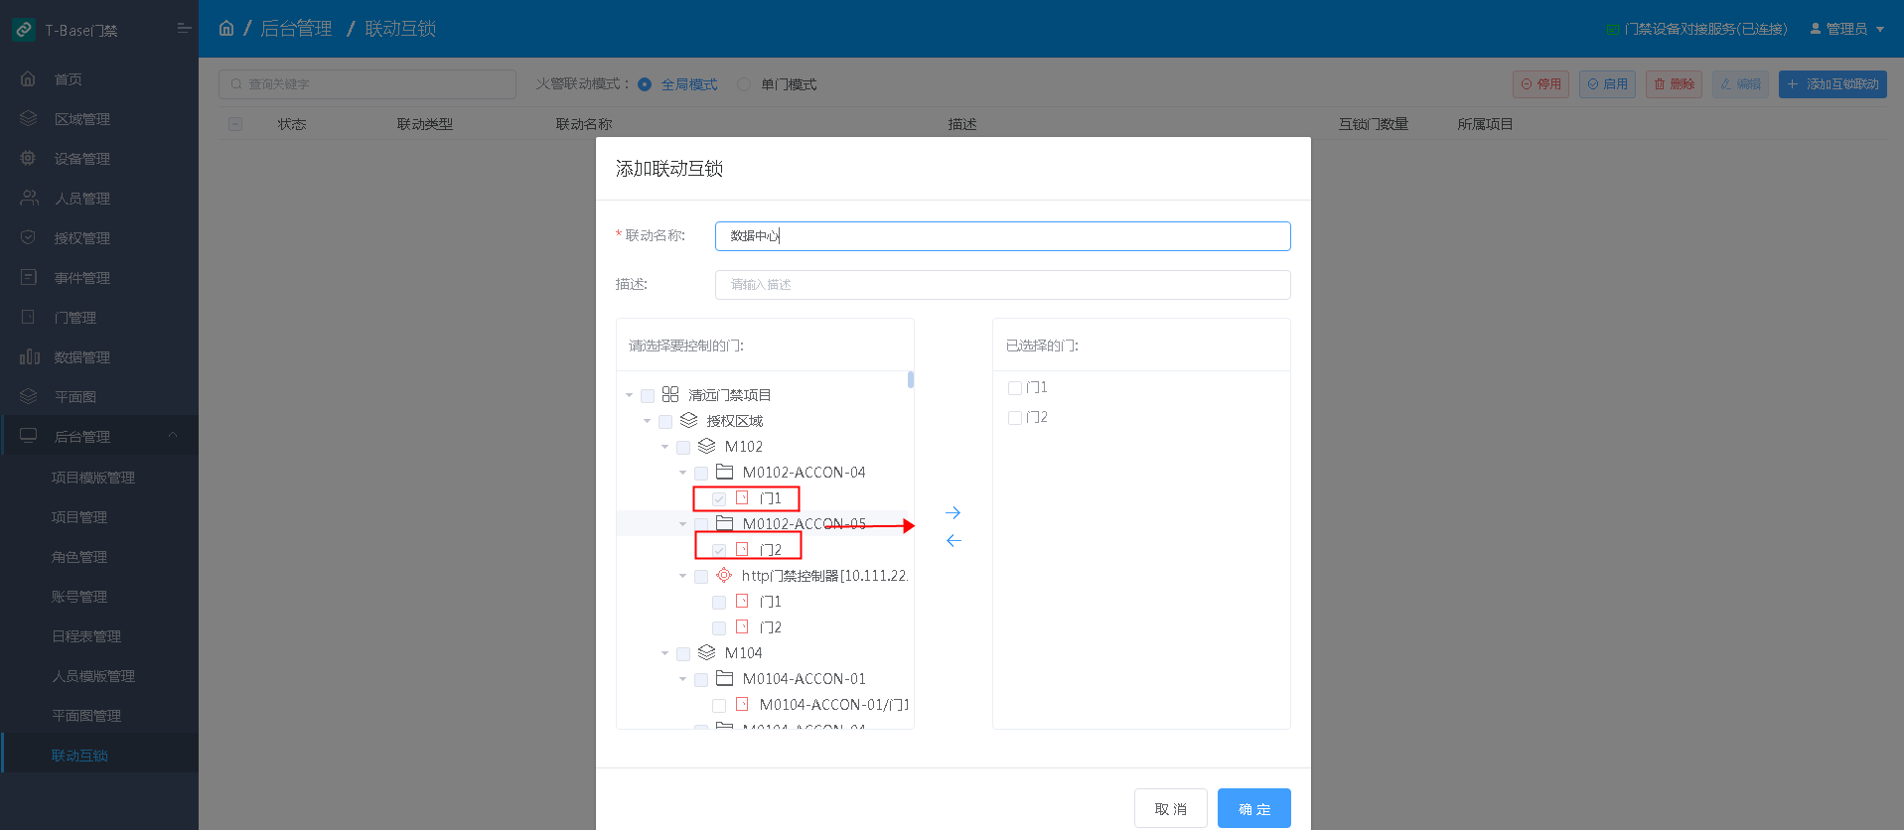Collapse the http门禁控制器 node
The width and height of the screenshot is (1904, 830).
(x=682, y=576)
